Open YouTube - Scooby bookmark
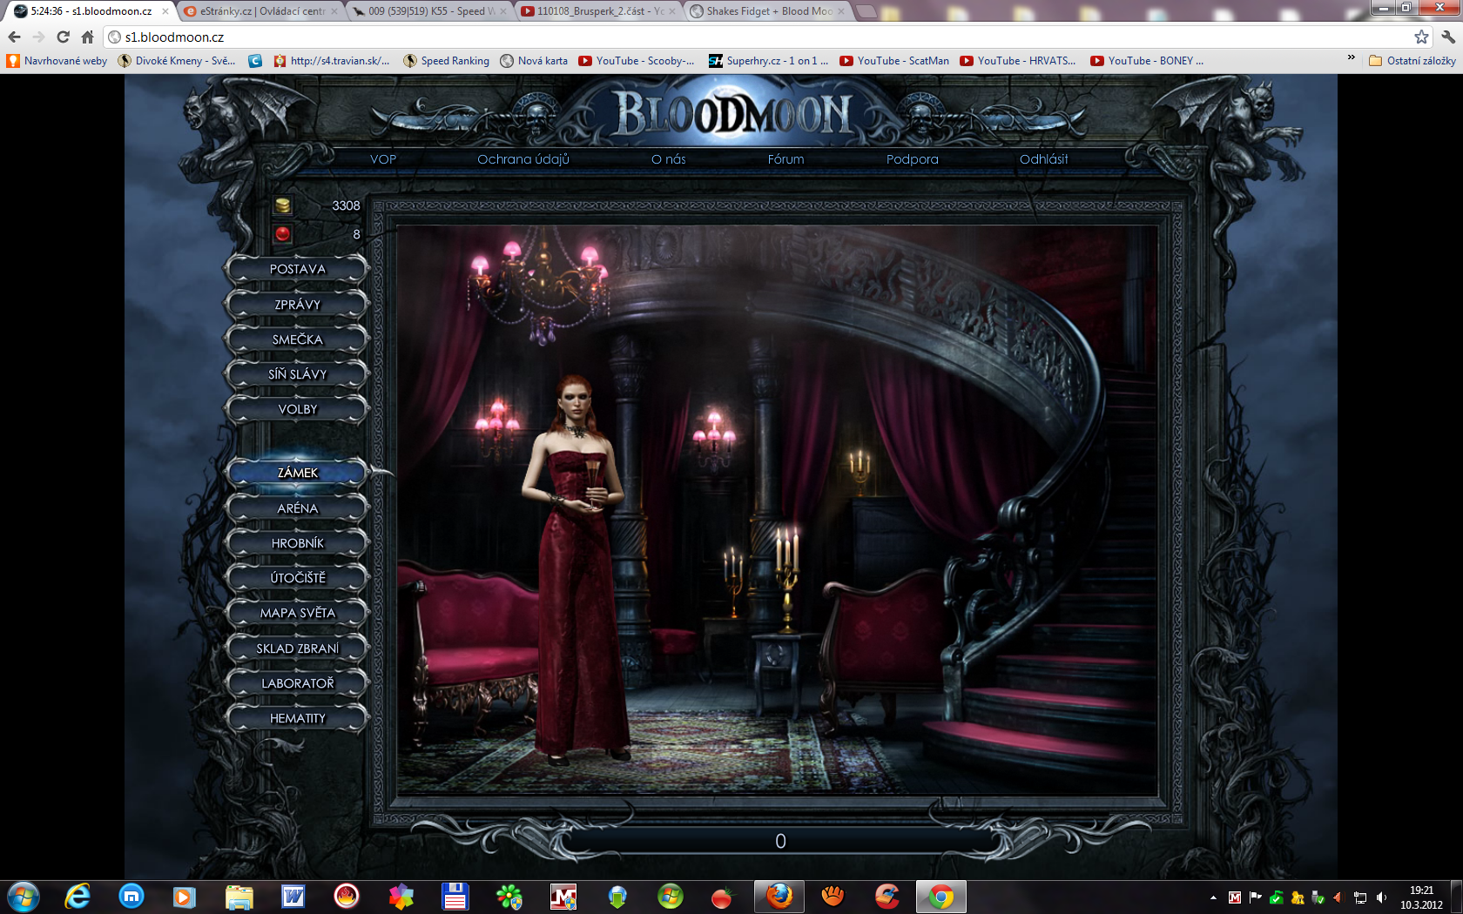1463x914 pixels. (637, 61)
